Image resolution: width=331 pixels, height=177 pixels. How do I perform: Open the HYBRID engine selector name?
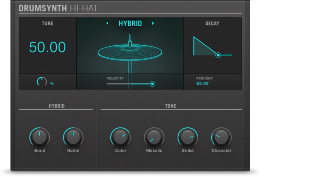130,23
